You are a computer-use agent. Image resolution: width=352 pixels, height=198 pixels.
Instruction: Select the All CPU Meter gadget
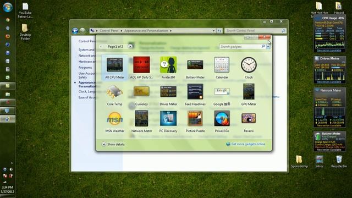pyautogui.click(x=115, y=68)
